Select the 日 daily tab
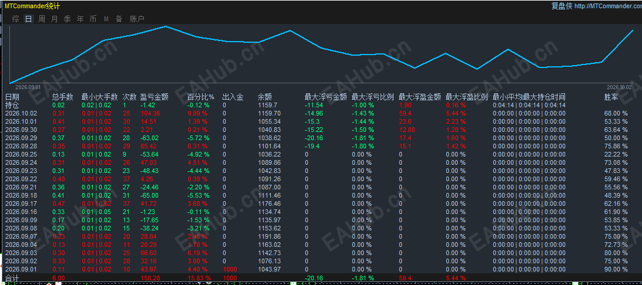The image size is (642, 285). 28,19
